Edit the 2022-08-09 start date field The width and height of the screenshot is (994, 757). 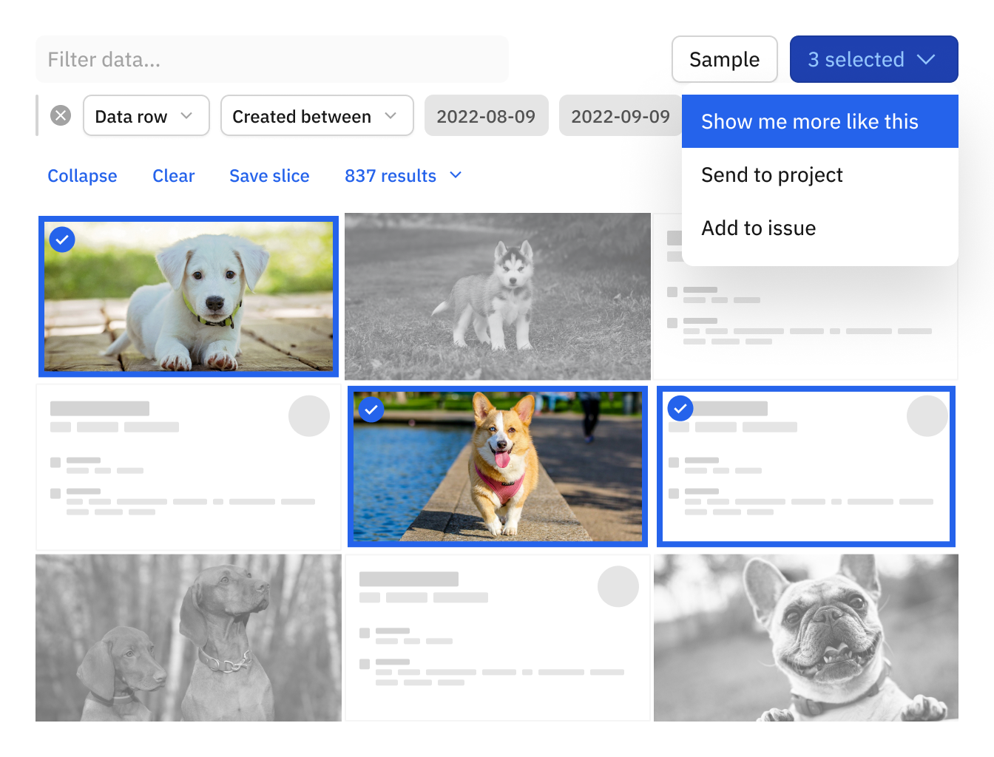coord(486,116)
